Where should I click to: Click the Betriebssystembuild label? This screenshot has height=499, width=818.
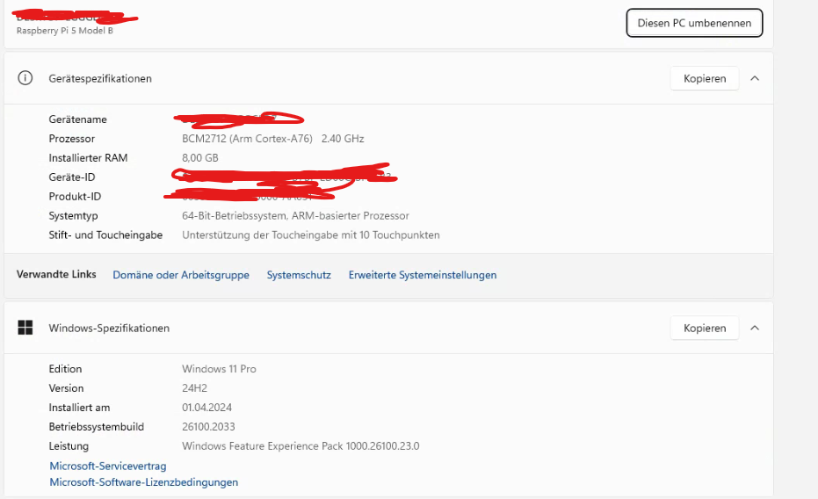tap(97, 427)
